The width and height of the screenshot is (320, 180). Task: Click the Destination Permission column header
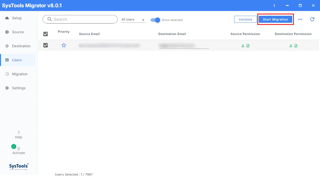293,34
